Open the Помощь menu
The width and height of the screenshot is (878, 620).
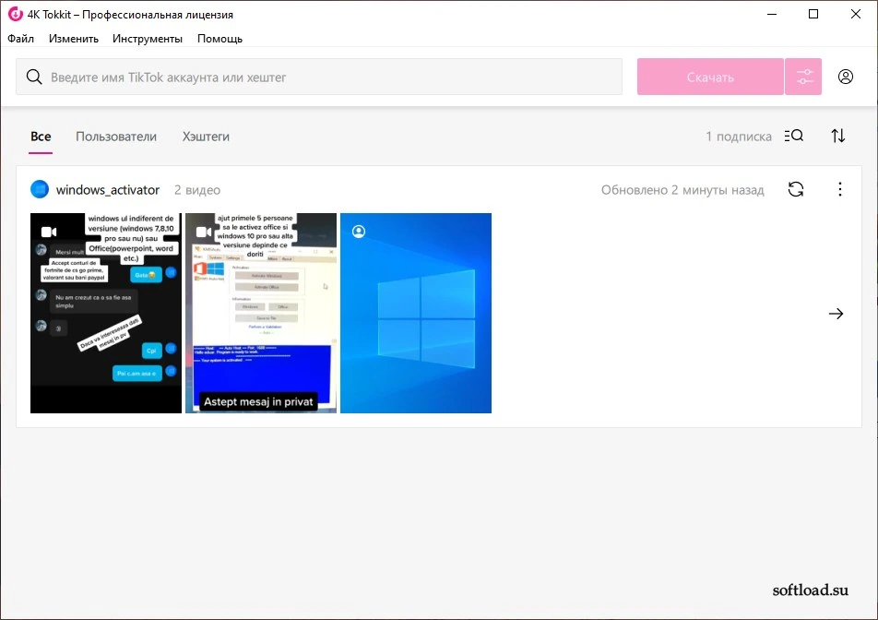[219, 39]
